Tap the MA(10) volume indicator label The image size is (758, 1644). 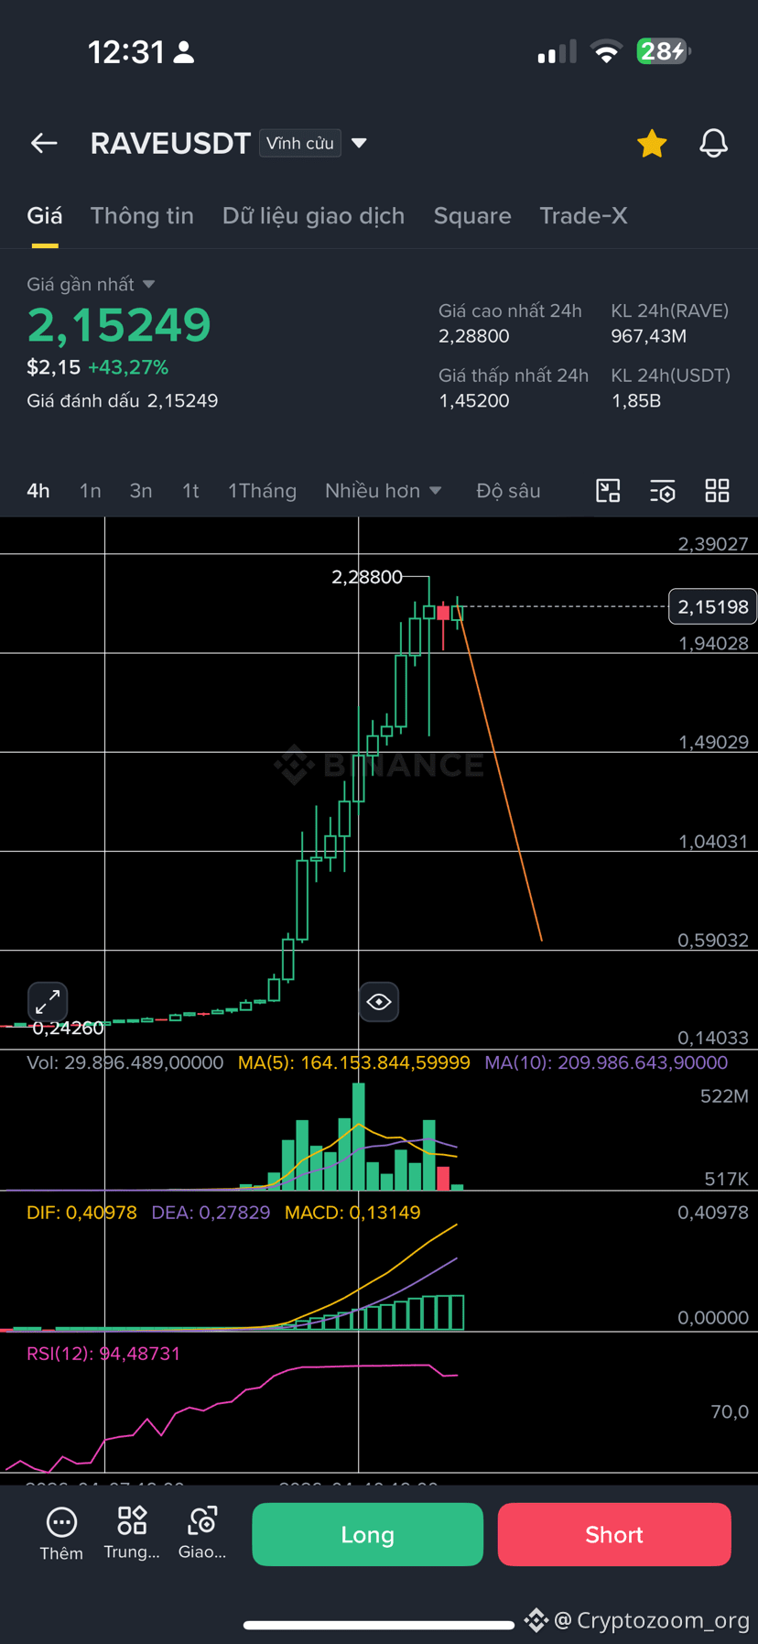606,1062
